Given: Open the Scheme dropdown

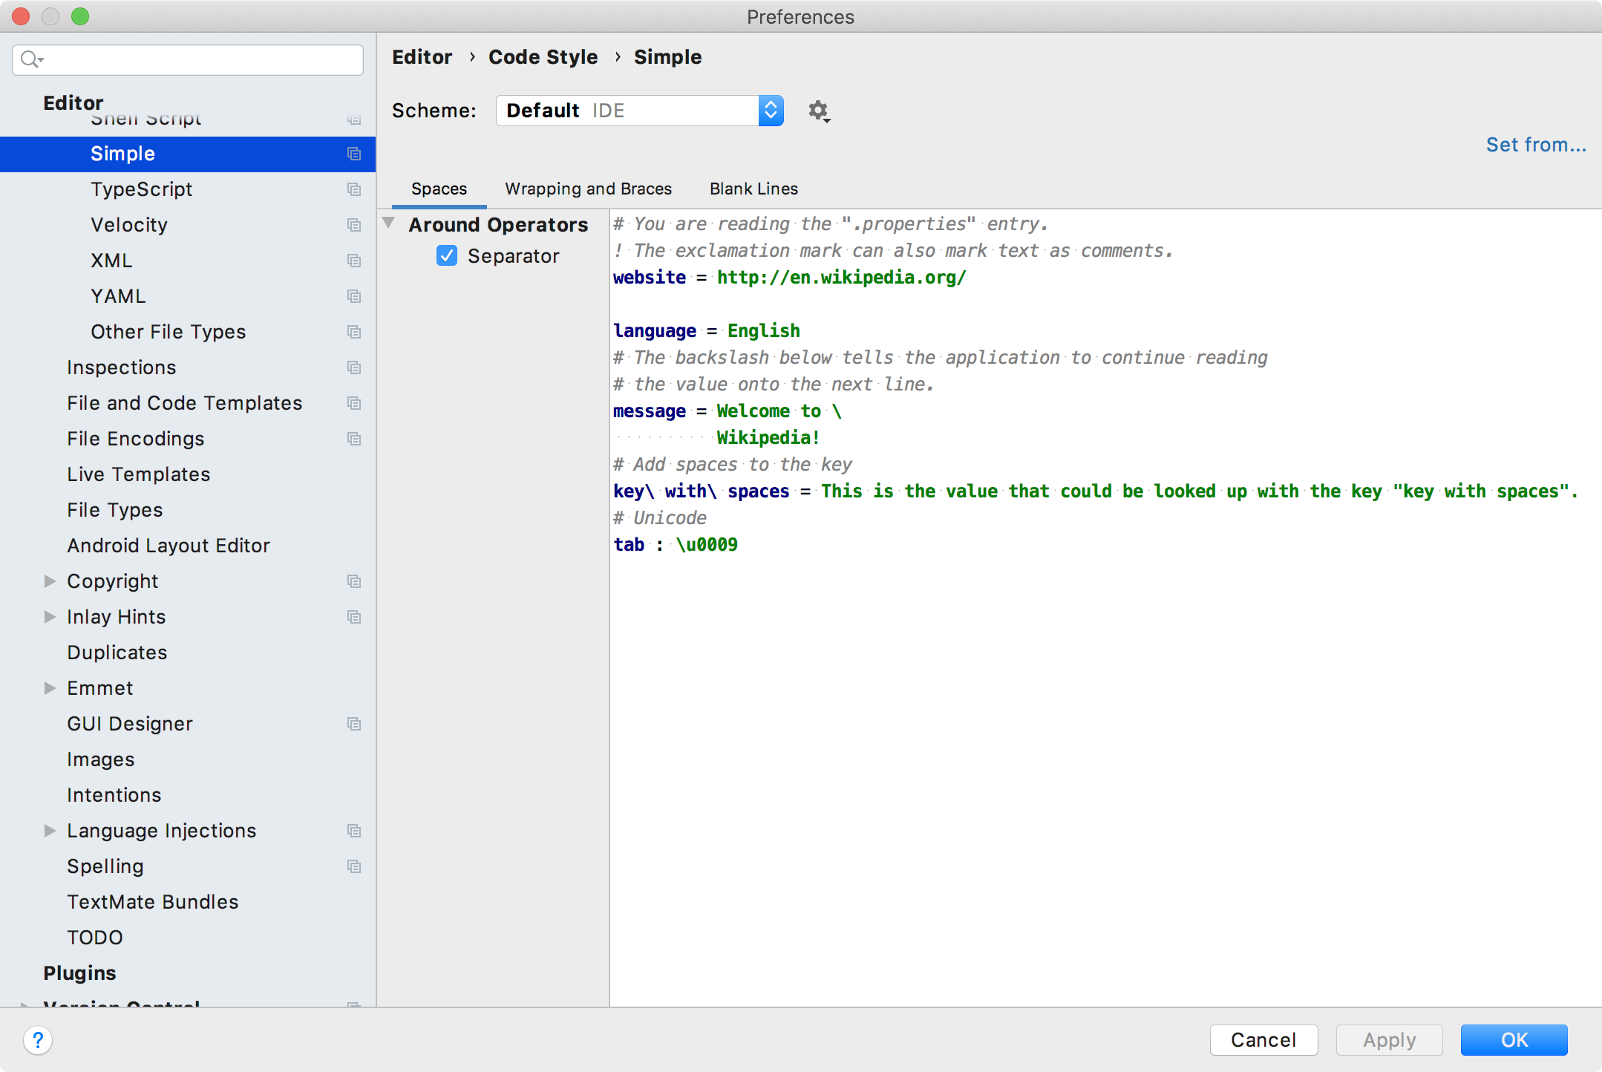Looking at the screenshot, I should coord(639,111).
